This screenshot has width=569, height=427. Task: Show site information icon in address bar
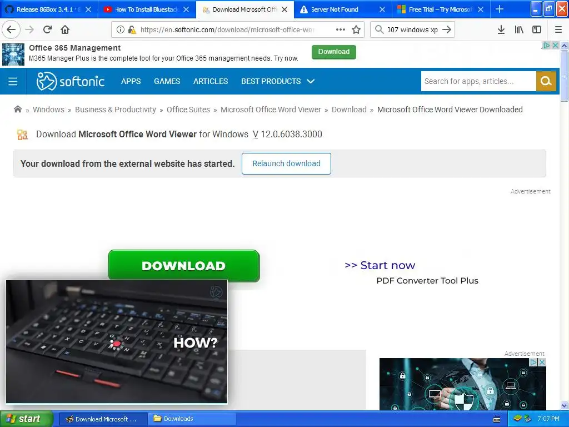pos(121,29)
